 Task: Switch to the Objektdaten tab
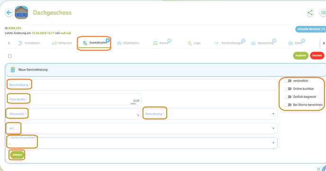pos(128,43)
